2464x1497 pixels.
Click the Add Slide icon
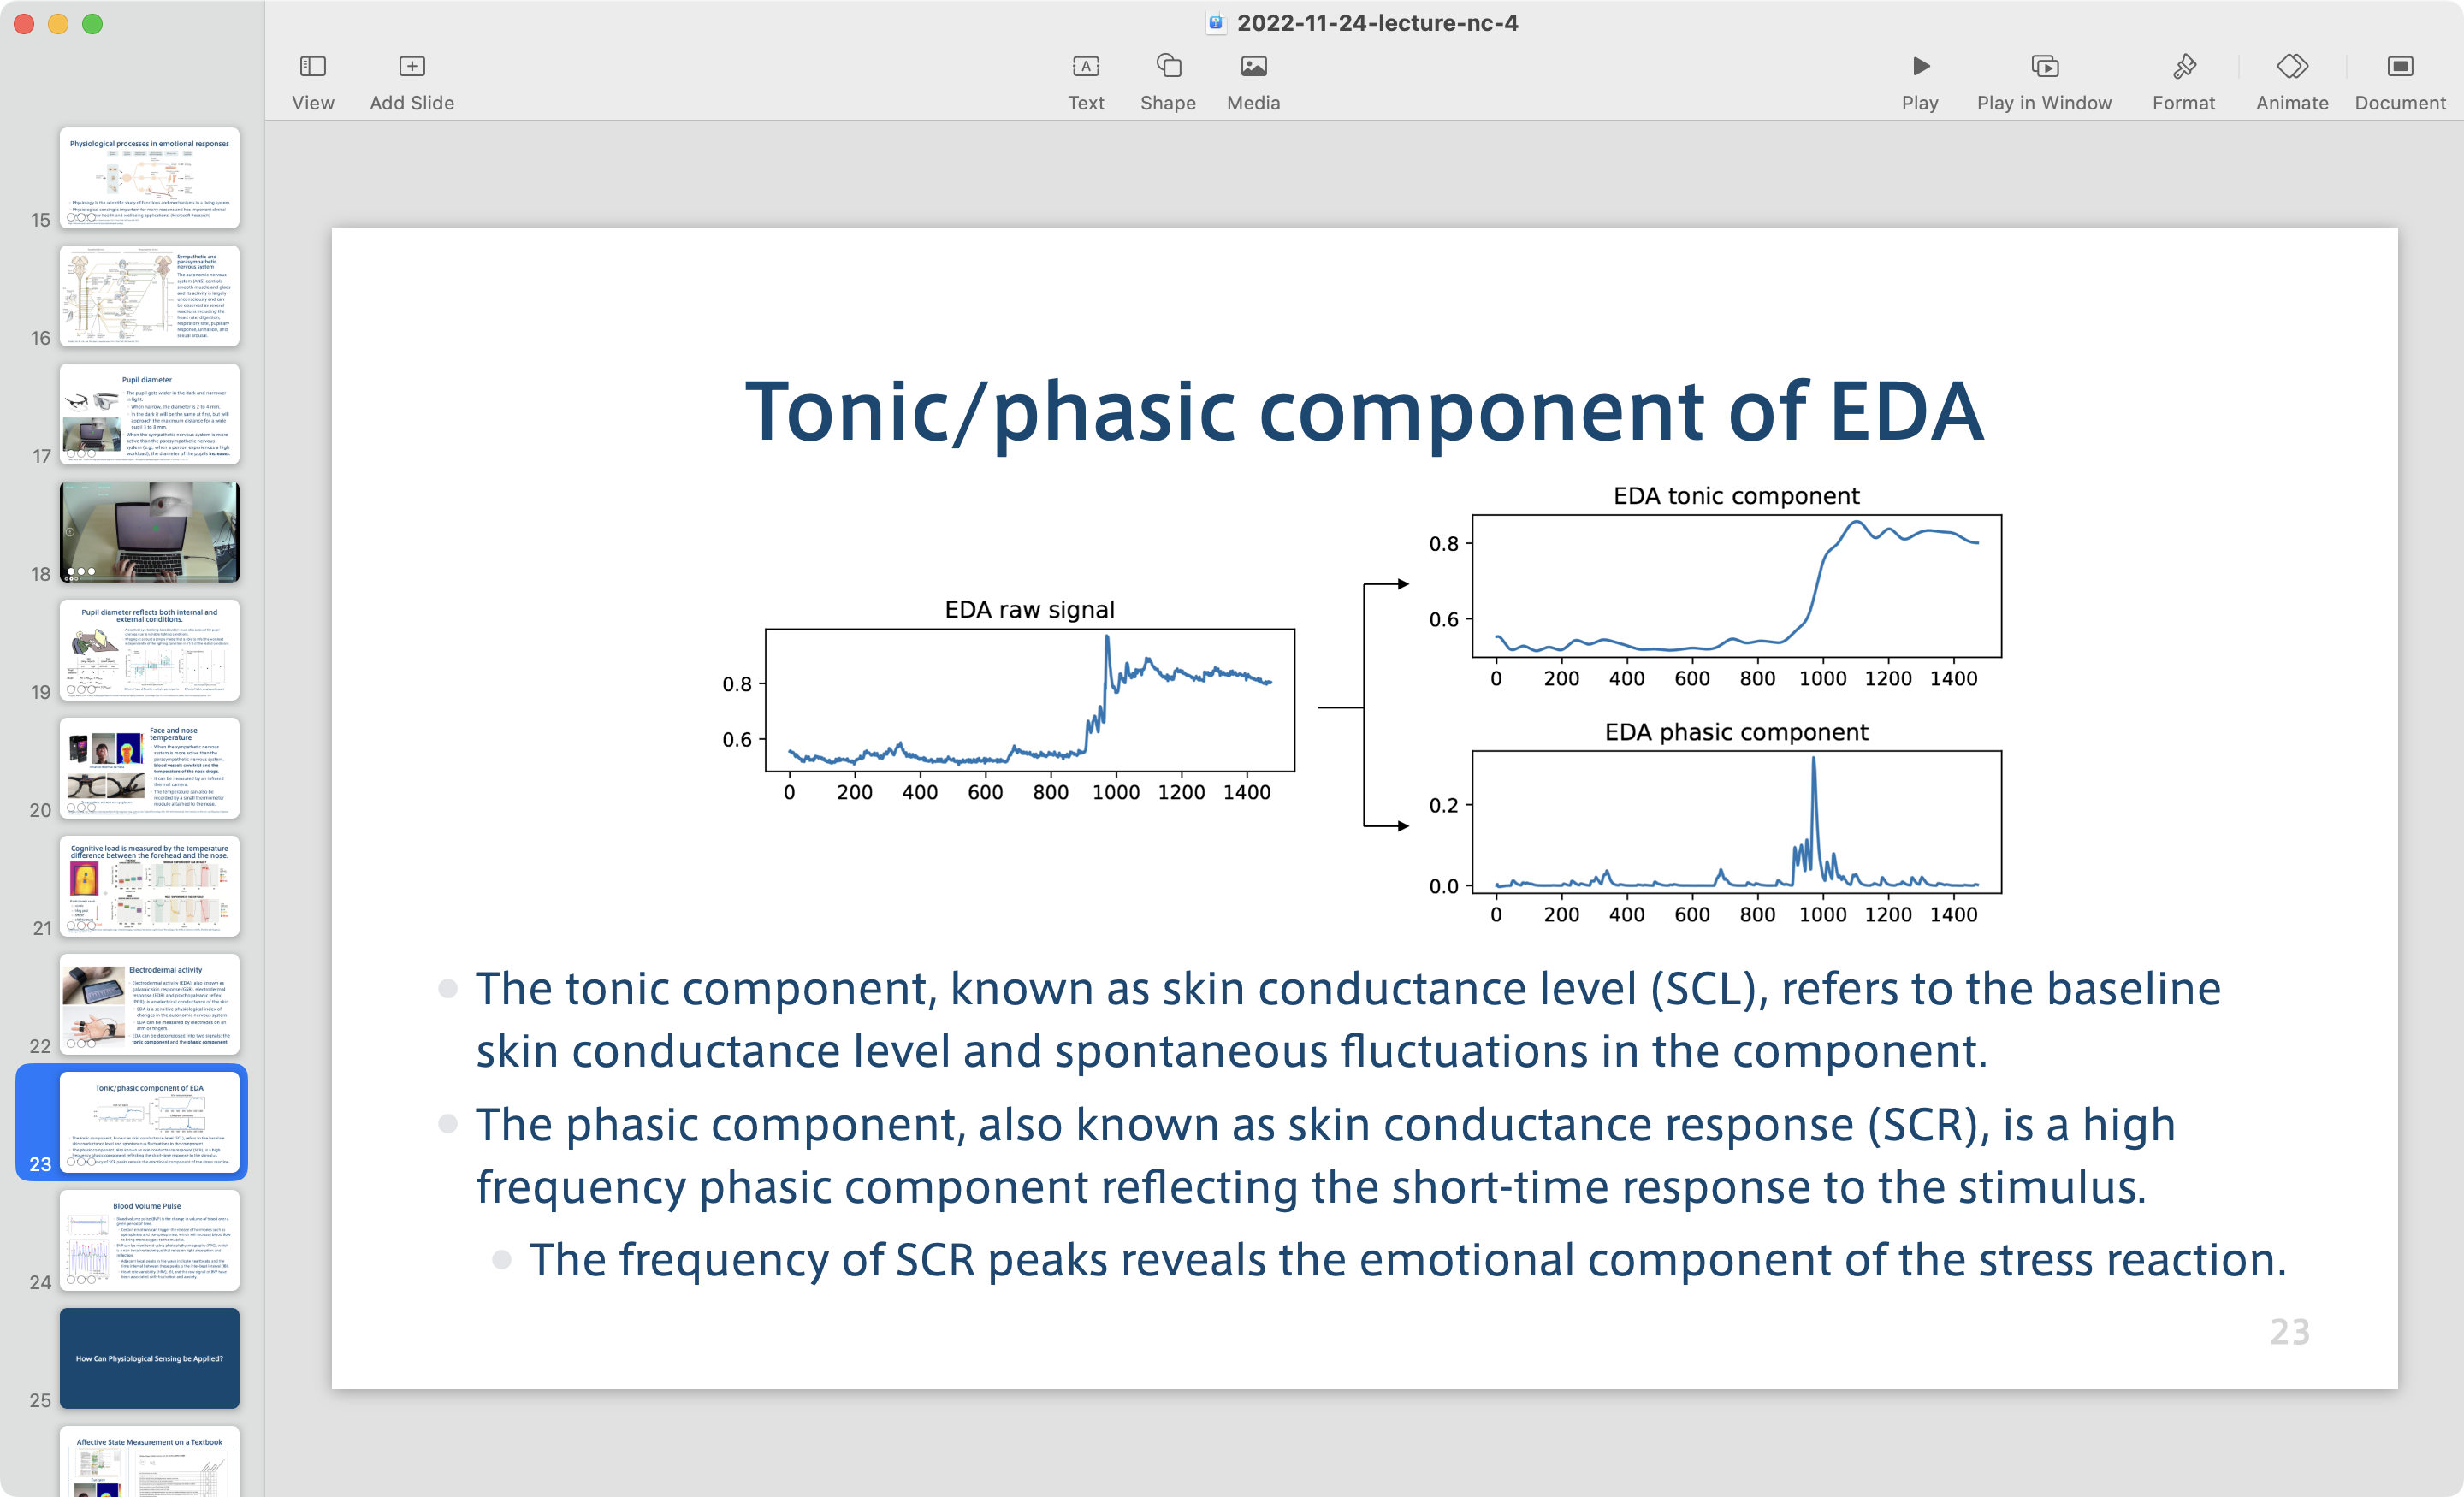tap(411, 67)
